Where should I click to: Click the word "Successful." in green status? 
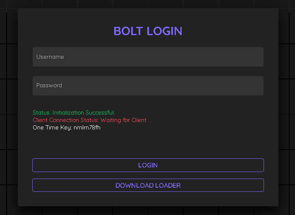(x=100, y=112)
